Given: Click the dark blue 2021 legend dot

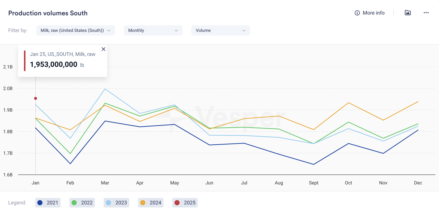Looking at the screenshot, I should [40, 203].
